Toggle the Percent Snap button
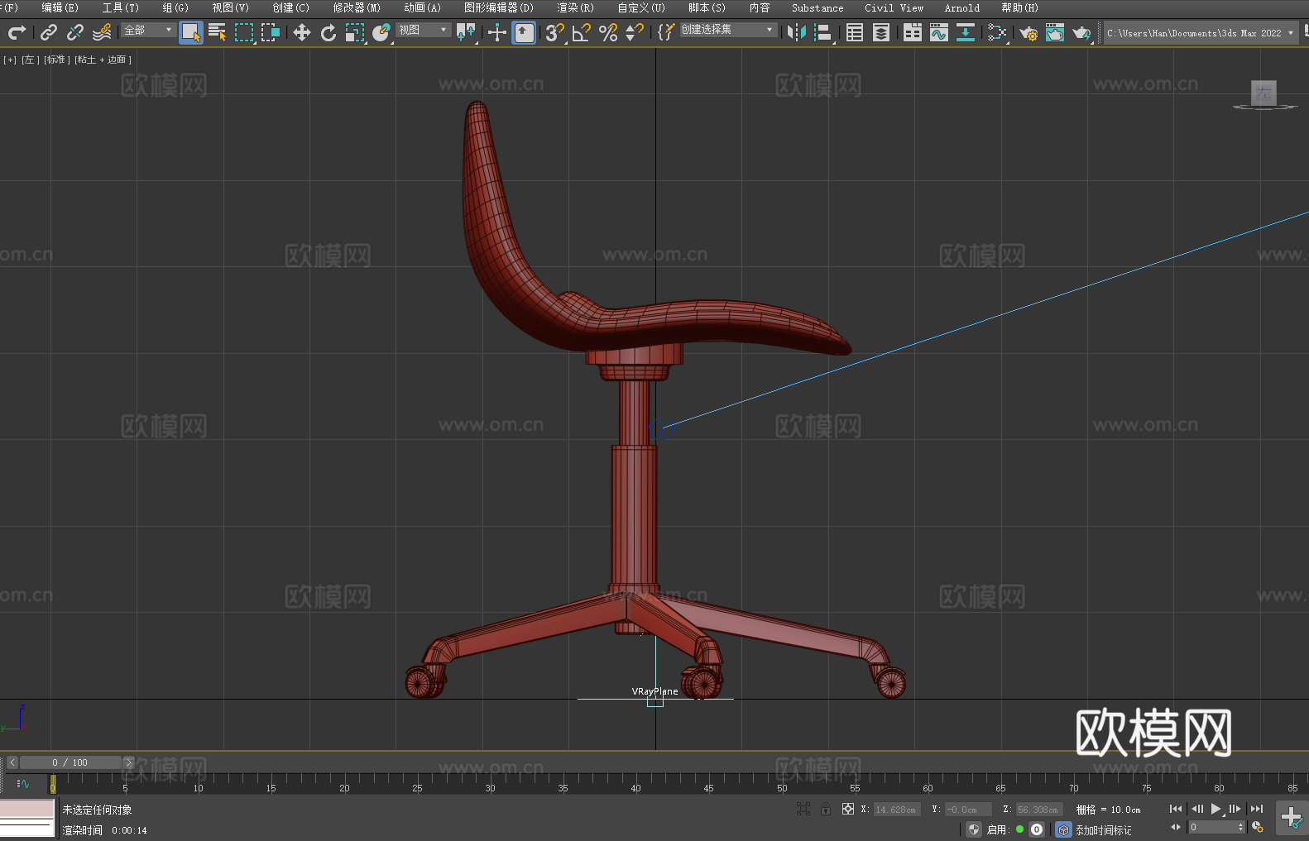 (x=607, y=32)
